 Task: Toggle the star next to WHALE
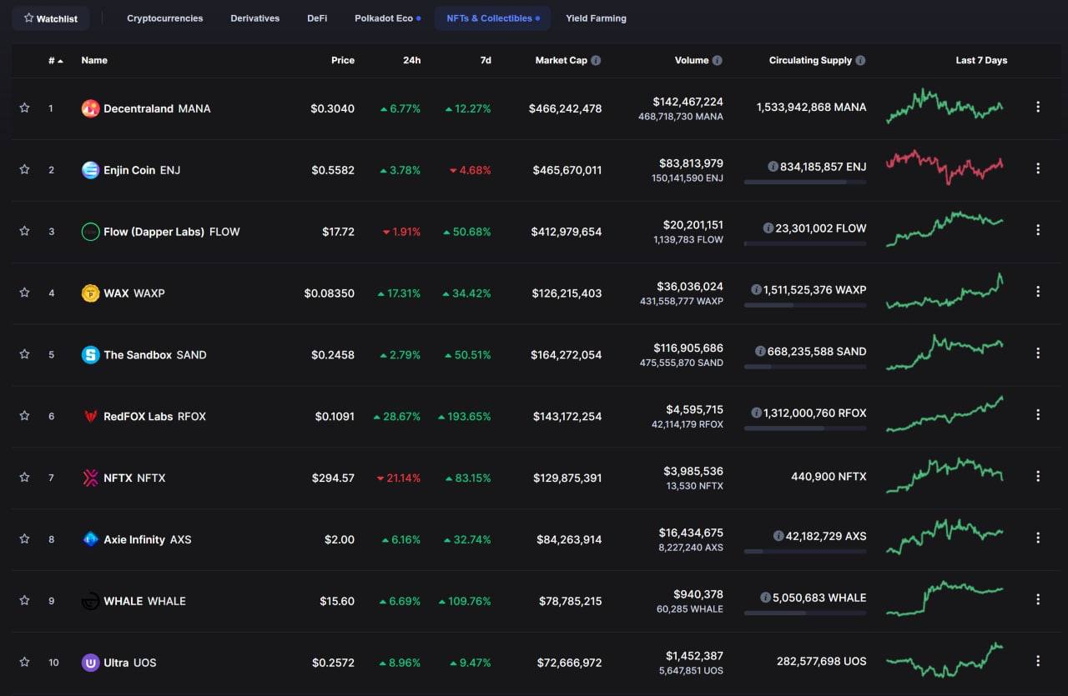(x=24, y=600)
